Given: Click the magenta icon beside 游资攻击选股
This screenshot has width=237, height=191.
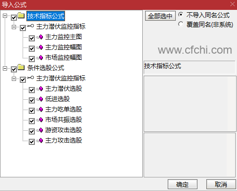Looking at the screenshot, I should [x=41, y=130].
